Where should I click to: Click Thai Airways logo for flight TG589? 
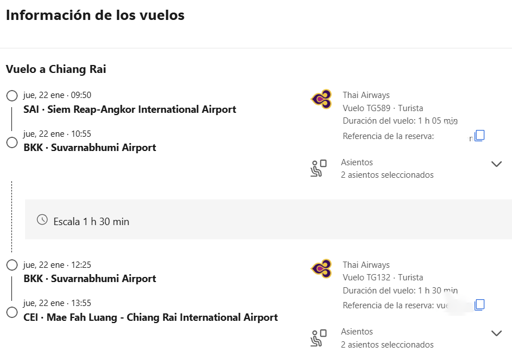(321, 99)
